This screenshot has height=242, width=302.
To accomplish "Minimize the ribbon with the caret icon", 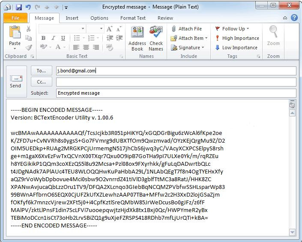I will click(285, 18).
